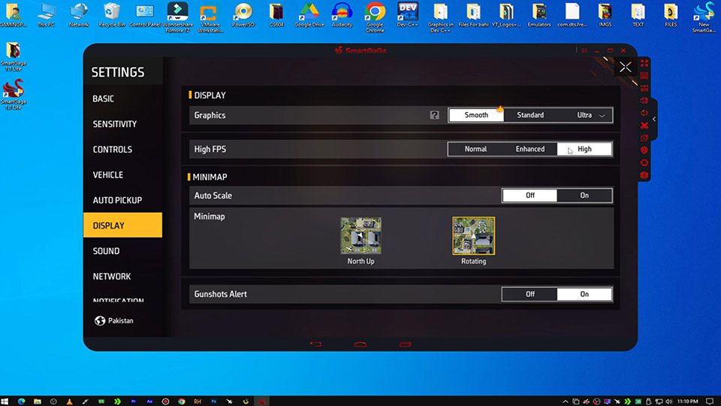
Task: Open the Controls settings tab
Action: (122, 149)
